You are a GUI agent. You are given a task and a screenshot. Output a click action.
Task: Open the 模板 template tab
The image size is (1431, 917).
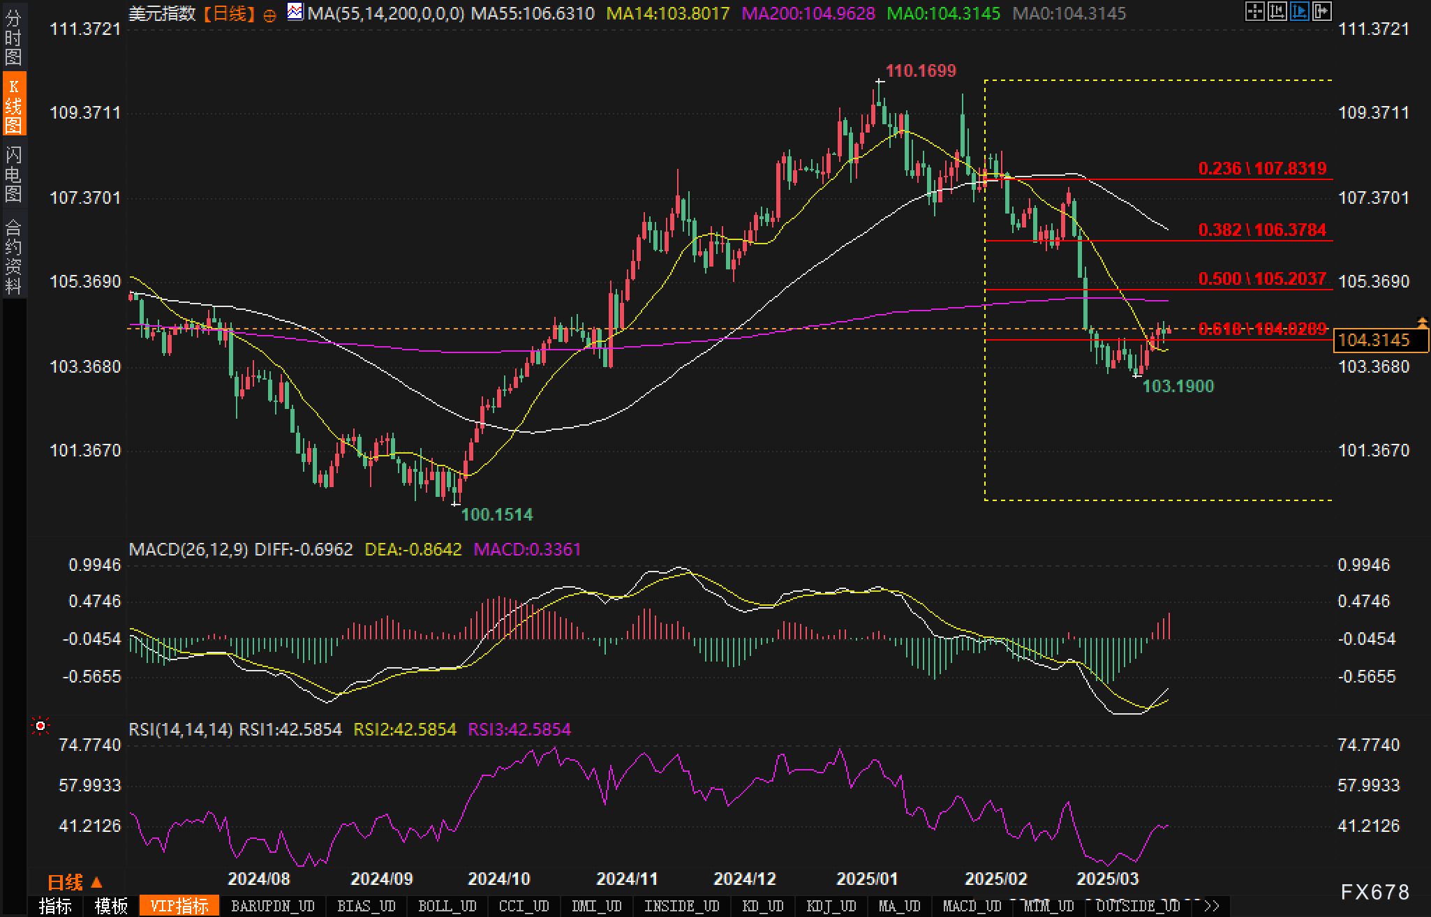tap(111, 906)
